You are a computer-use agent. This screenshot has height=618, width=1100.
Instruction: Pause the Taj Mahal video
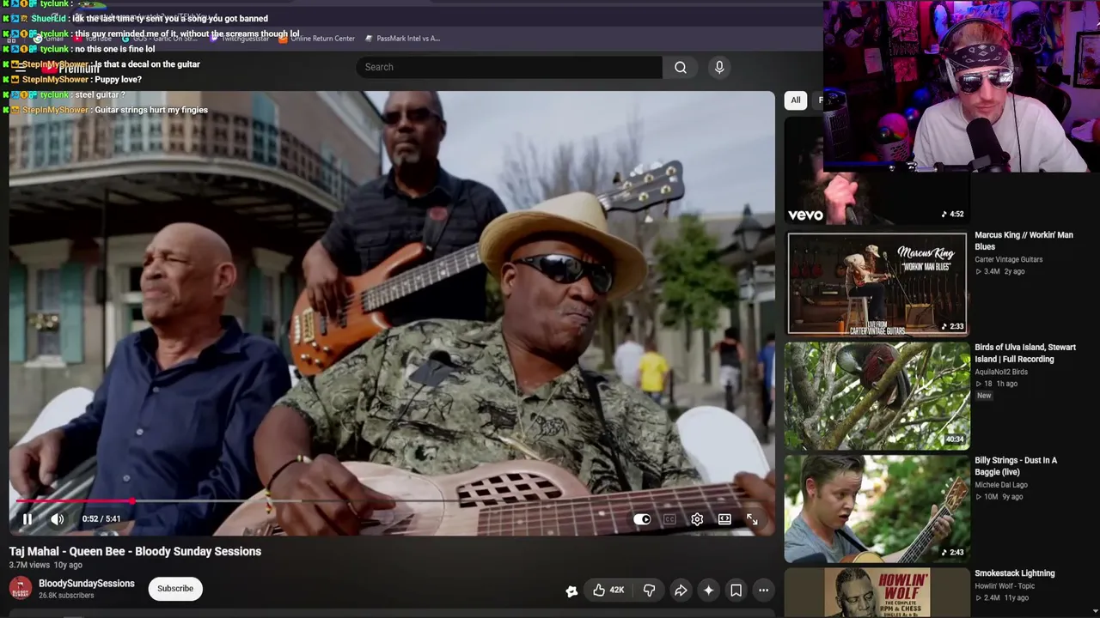[27, 519]
